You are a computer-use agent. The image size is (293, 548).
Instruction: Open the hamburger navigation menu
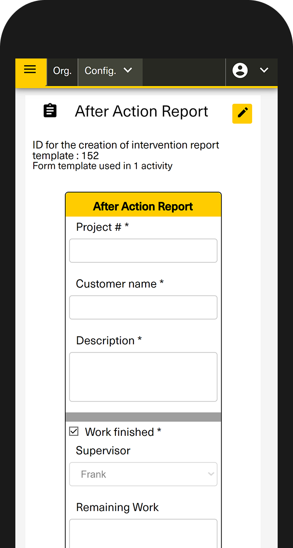(x=30, y=70)
